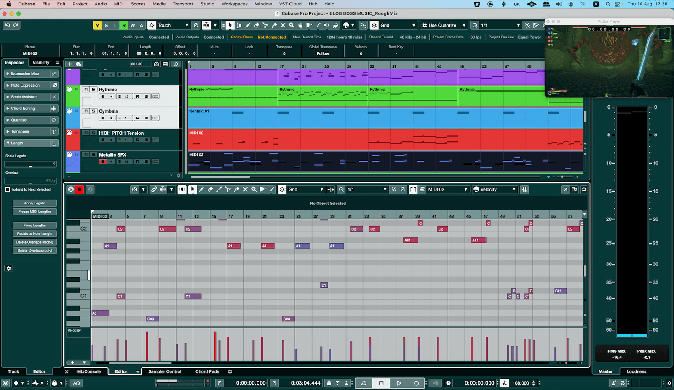Toggle global Mute (M) state button

click(x=97, y=25)
